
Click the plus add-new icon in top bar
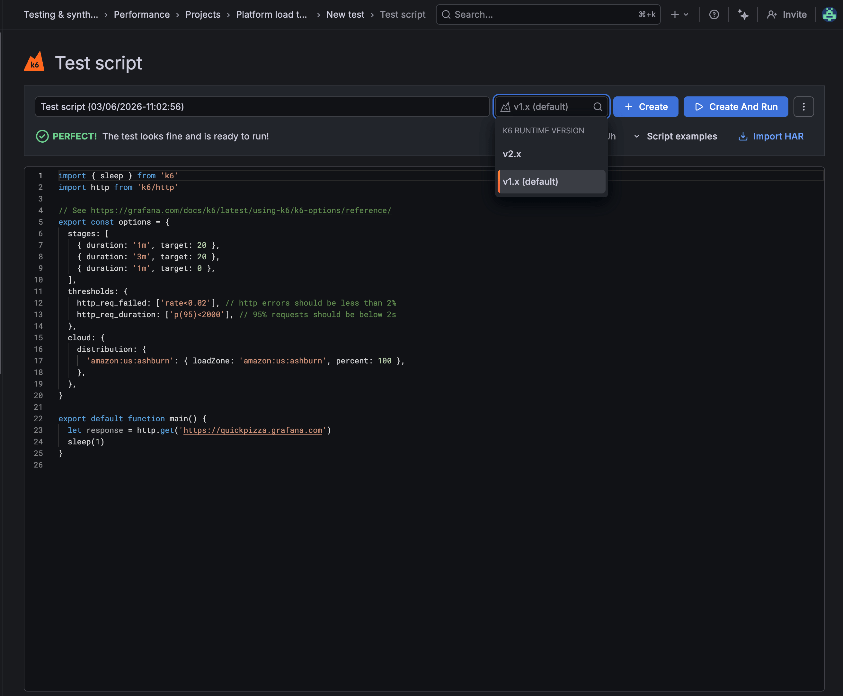(675, 15)
